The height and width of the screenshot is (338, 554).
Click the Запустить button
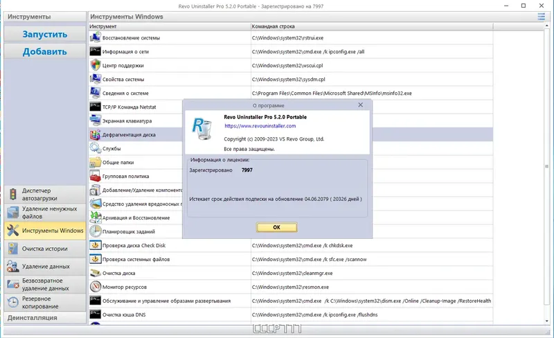[45, 35]
